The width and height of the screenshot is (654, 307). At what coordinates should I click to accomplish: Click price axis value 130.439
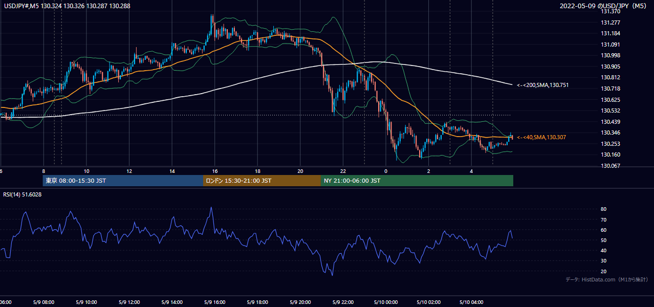coord(611,122)
